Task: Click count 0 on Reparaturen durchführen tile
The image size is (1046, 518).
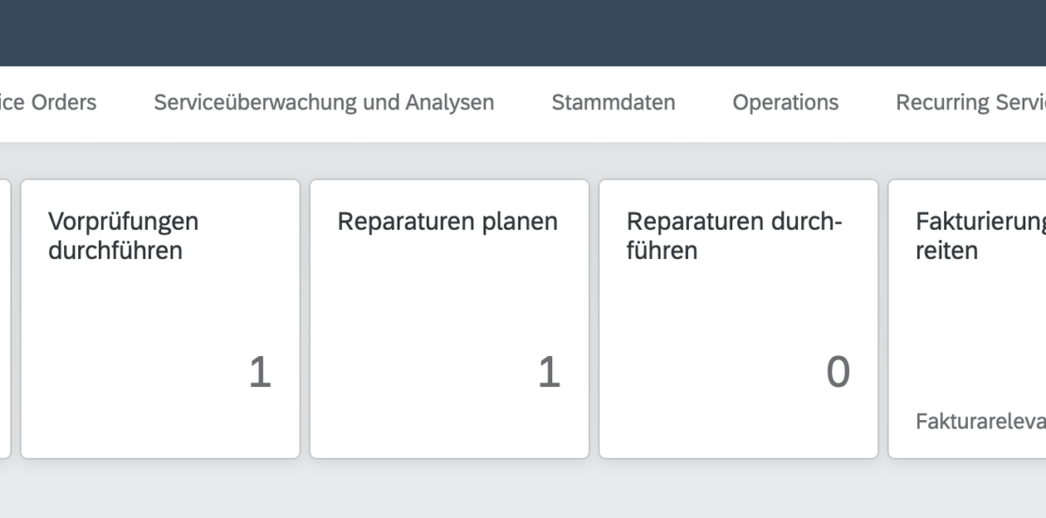Action: click(837, 374)
